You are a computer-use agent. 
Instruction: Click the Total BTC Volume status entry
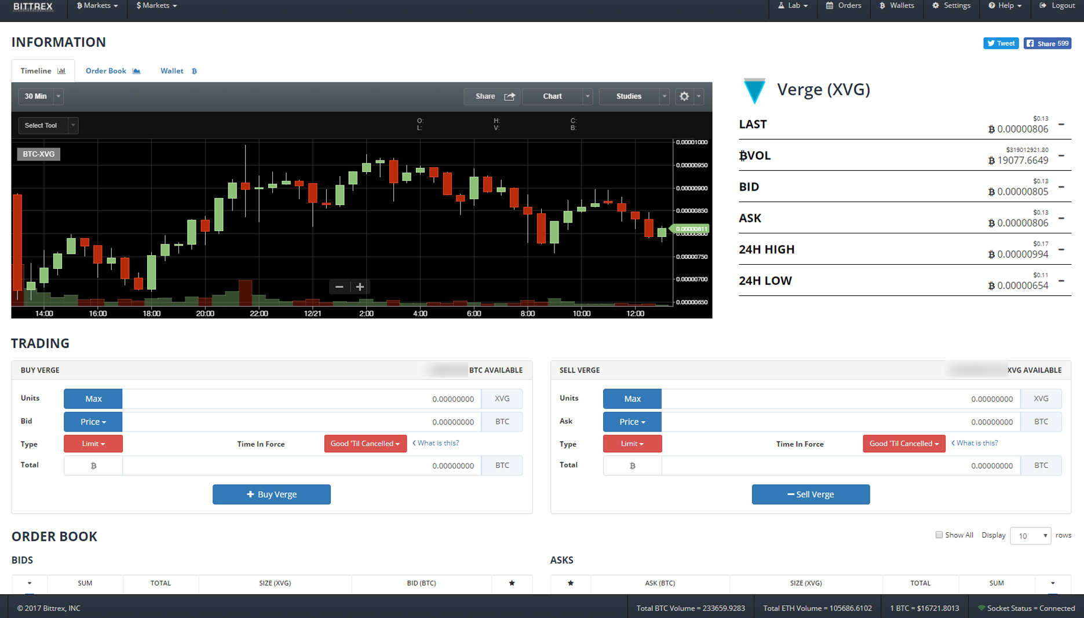coord(691,608)
